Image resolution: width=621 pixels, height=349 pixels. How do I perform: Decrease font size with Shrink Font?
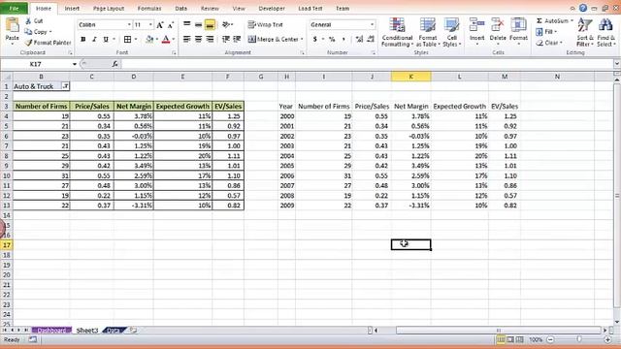(171, 25)
